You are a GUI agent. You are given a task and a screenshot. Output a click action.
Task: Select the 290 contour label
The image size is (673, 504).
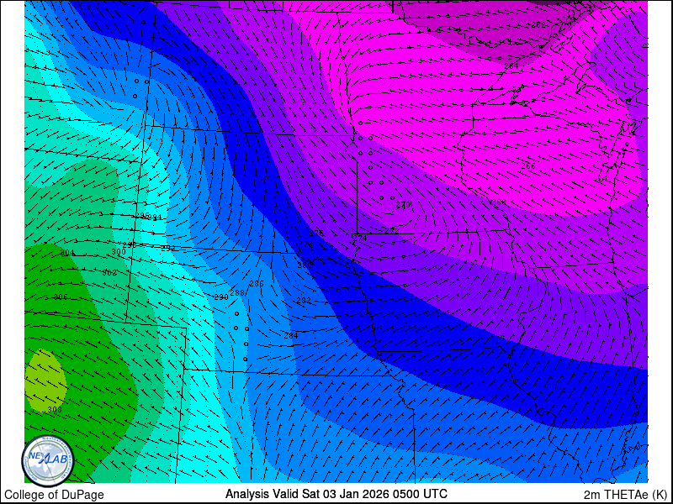point(221,297)
